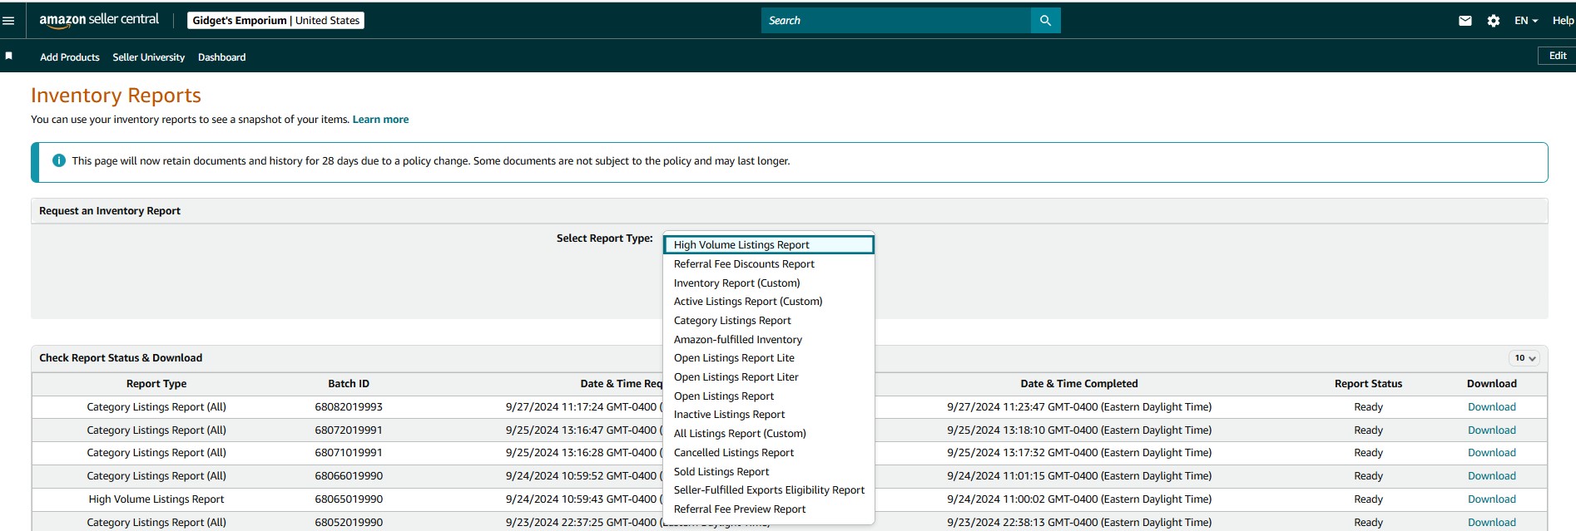Click the search magnifier button
Screen dimensions: 1576x531
coord(1045,21)
